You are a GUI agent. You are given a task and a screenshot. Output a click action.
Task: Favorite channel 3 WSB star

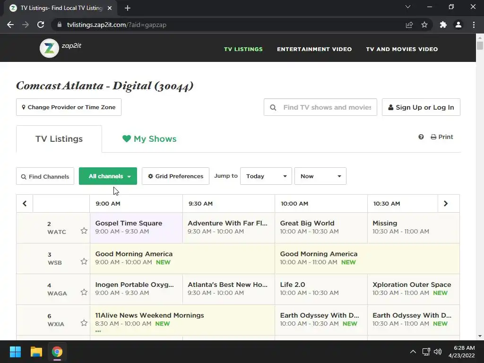(x=84, y=261)
